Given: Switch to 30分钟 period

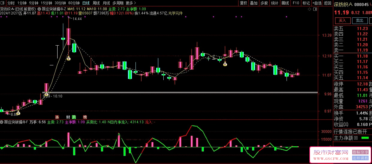Looking at the screenshot, I should point(60,3).
